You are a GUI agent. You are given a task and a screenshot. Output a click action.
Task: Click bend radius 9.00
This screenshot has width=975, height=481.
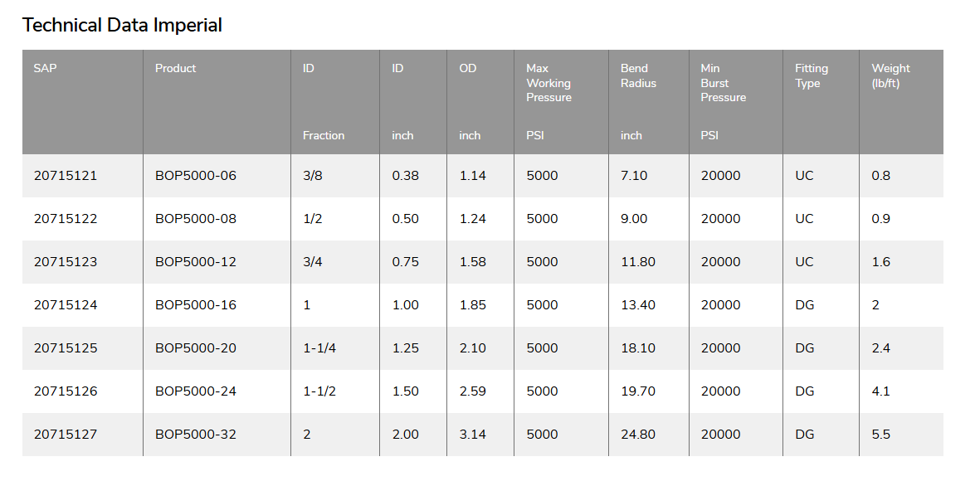click(634, 219)
